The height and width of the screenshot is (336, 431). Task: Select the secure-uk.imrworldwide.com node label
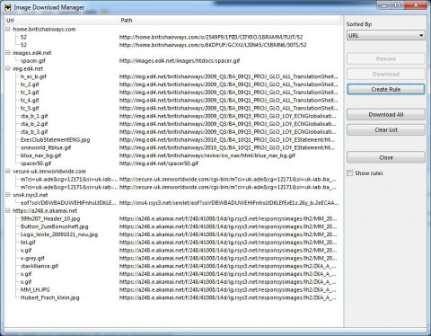coord(49,172)
